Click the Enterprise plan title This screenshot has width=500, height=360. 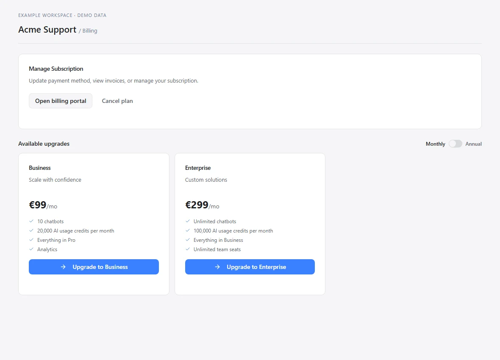pos(198,168)
